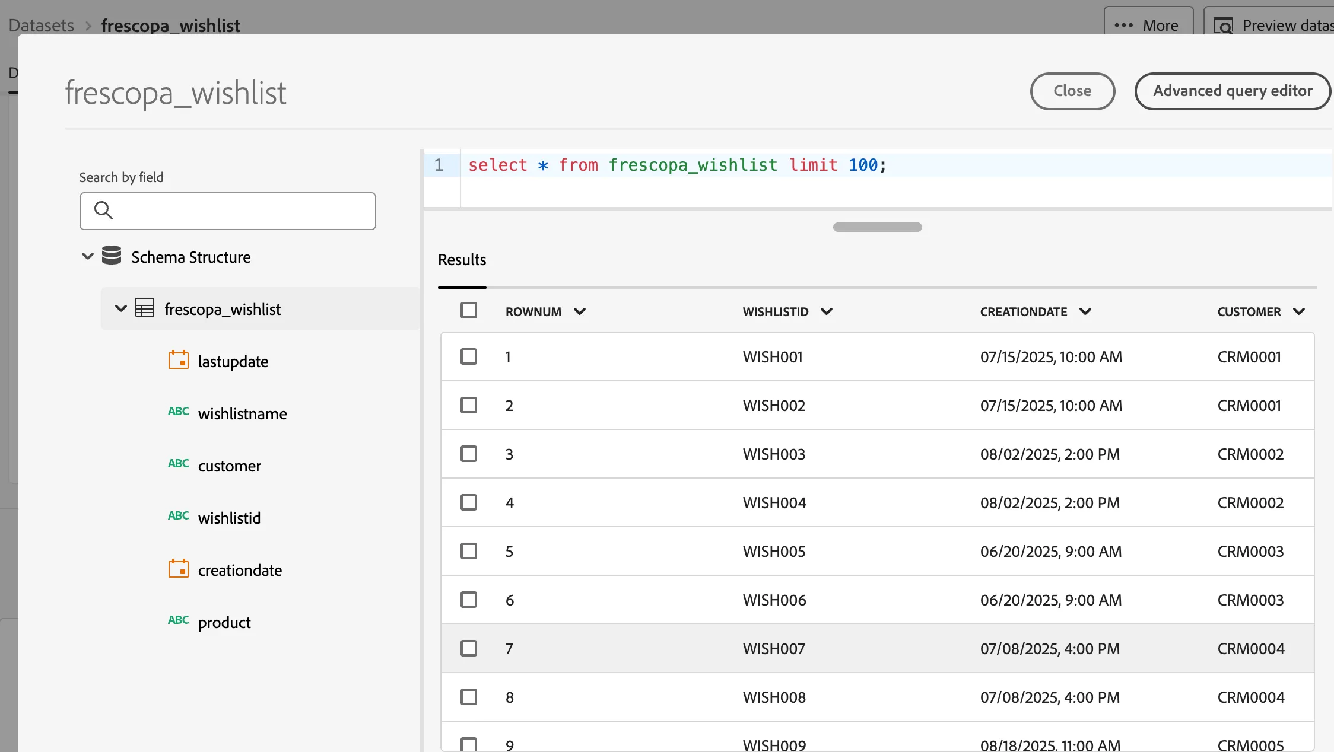Click the panel resize handle above Results

pos(877,227)
